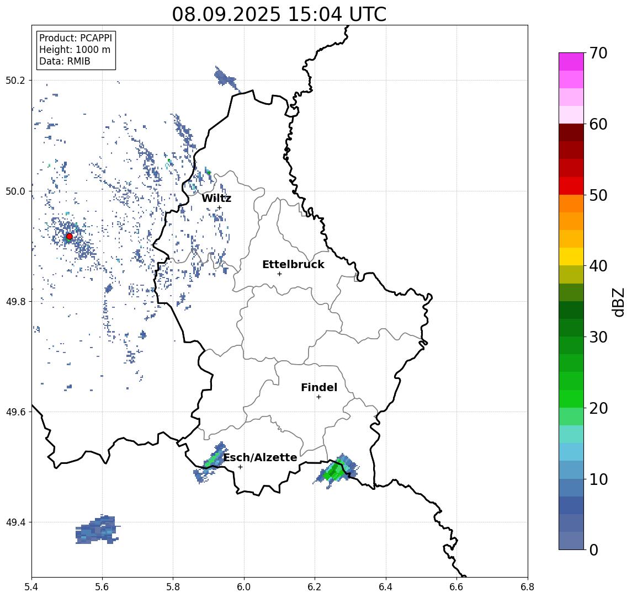Click the 10 tick on colorbar
The height and width of the screenshot is (598, 632).
598,479
